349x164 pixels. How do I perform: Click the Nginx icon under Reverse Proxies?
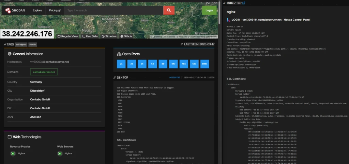(x=13, y=153)
